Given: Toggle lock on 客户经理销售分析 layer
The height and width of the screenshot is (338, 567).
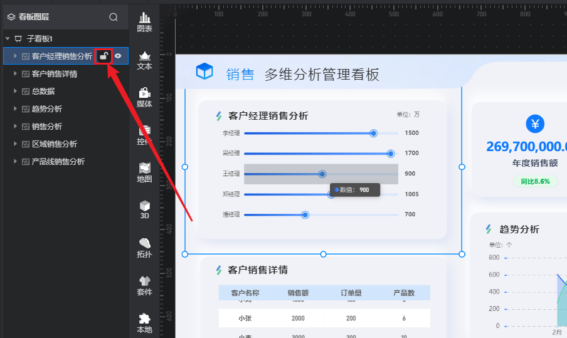Looking at the screenshot, I should (103, 56).
